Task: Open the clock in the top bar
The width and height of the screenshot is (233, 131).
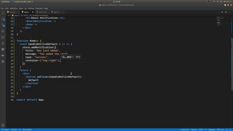Action: [116, 1]
